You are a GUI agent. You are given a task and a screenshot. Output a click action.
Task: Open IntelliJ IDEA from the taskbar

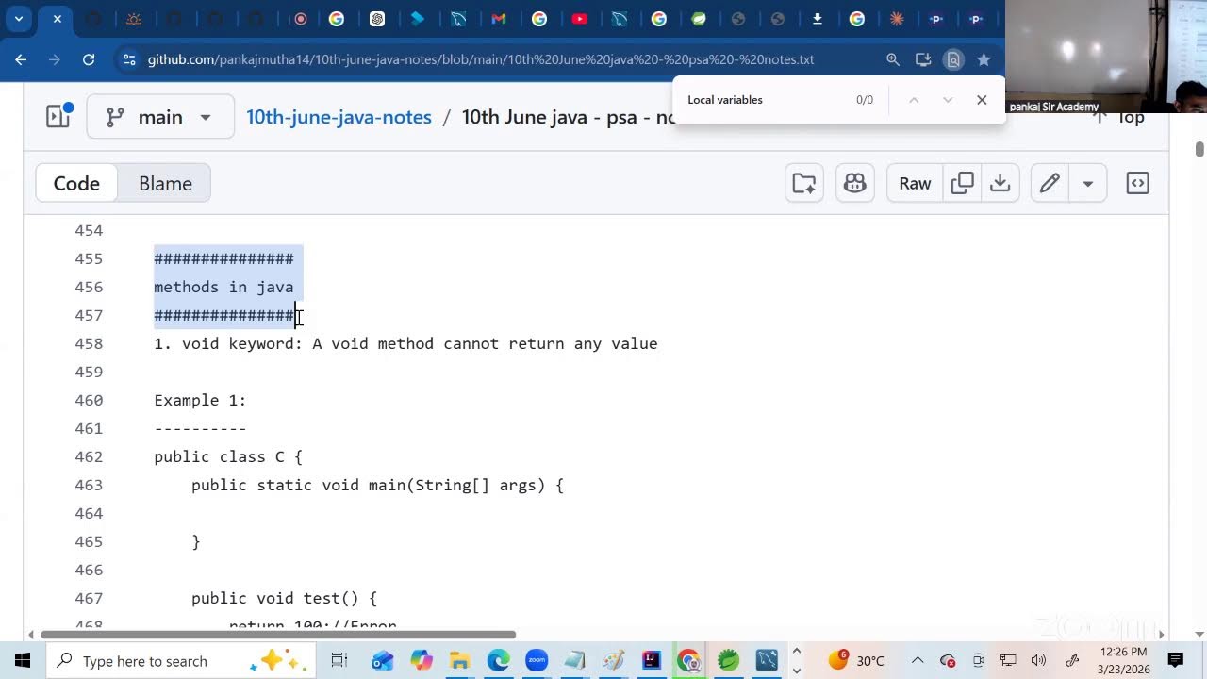(x=652, y=660)
